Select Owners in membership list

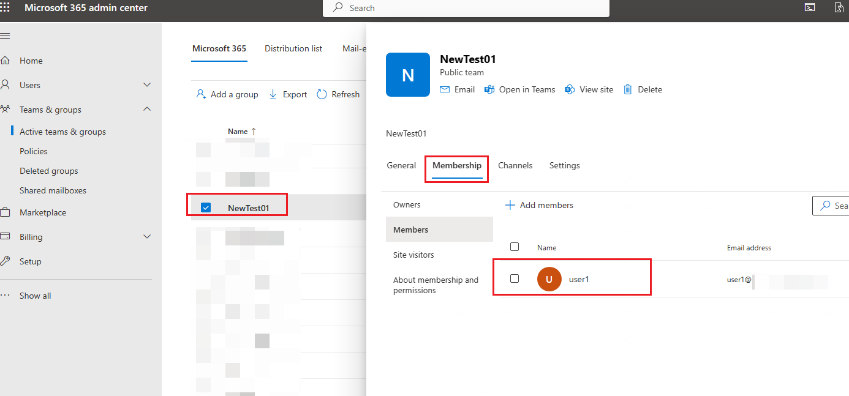click(x=439, y=204)
